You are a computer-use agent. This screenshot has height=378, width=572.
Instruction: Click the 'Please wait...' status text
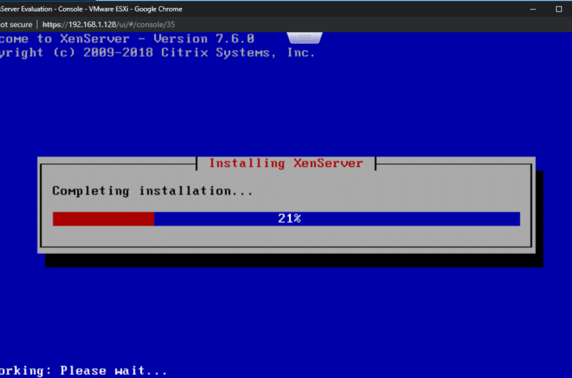tap(114, 371)
